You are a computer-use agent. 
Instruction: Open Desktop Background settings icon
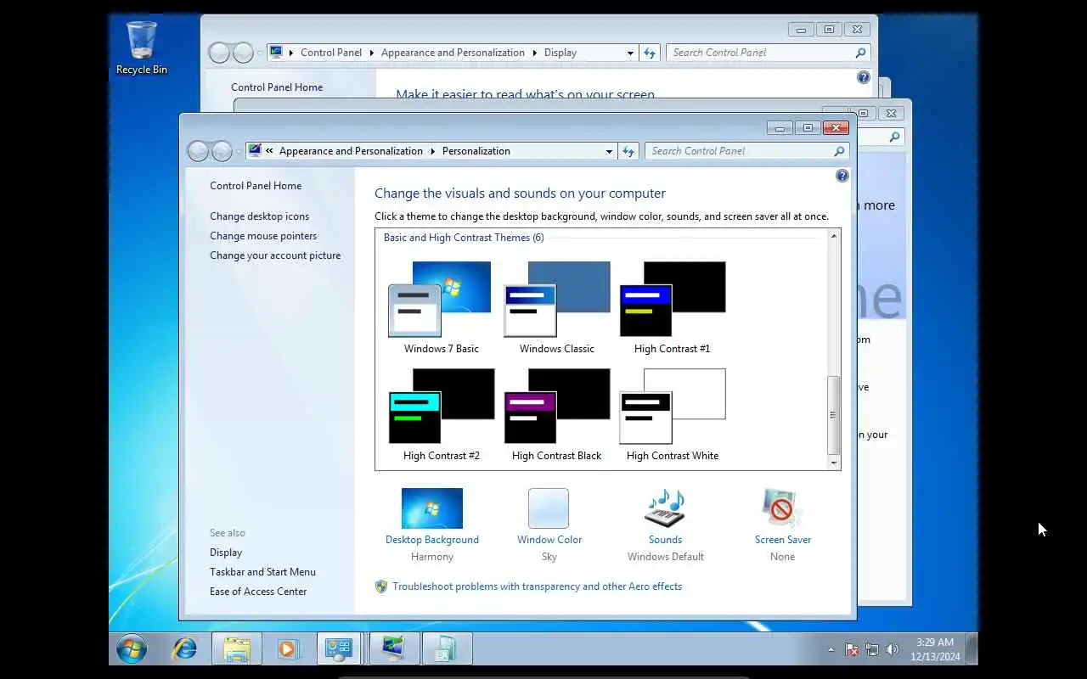pyautogui.click(x=432, y=508)
